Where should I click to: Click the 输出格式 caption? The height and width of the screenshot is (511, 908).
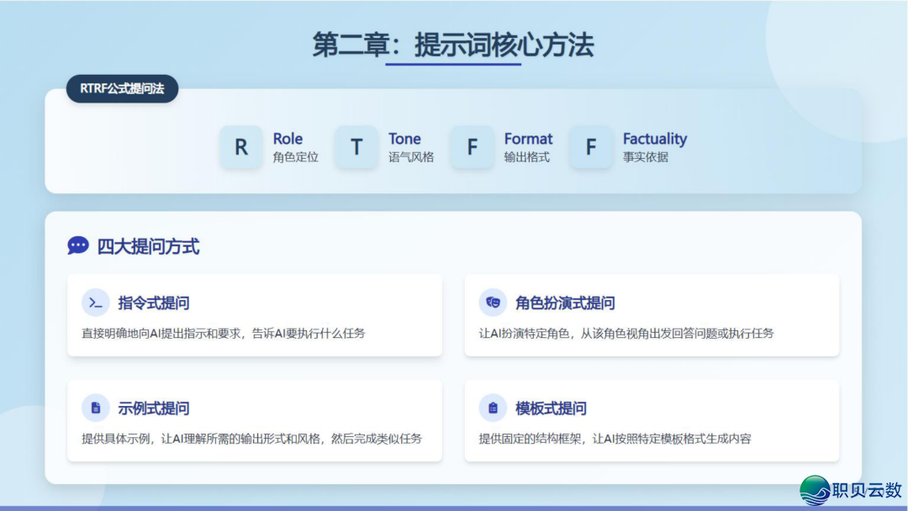[x=527, y=157]
